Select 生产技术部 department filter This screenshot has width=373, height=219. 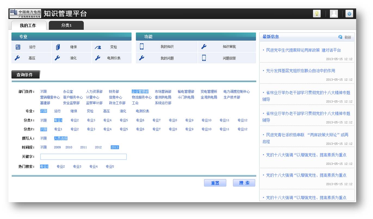(232, 97)
